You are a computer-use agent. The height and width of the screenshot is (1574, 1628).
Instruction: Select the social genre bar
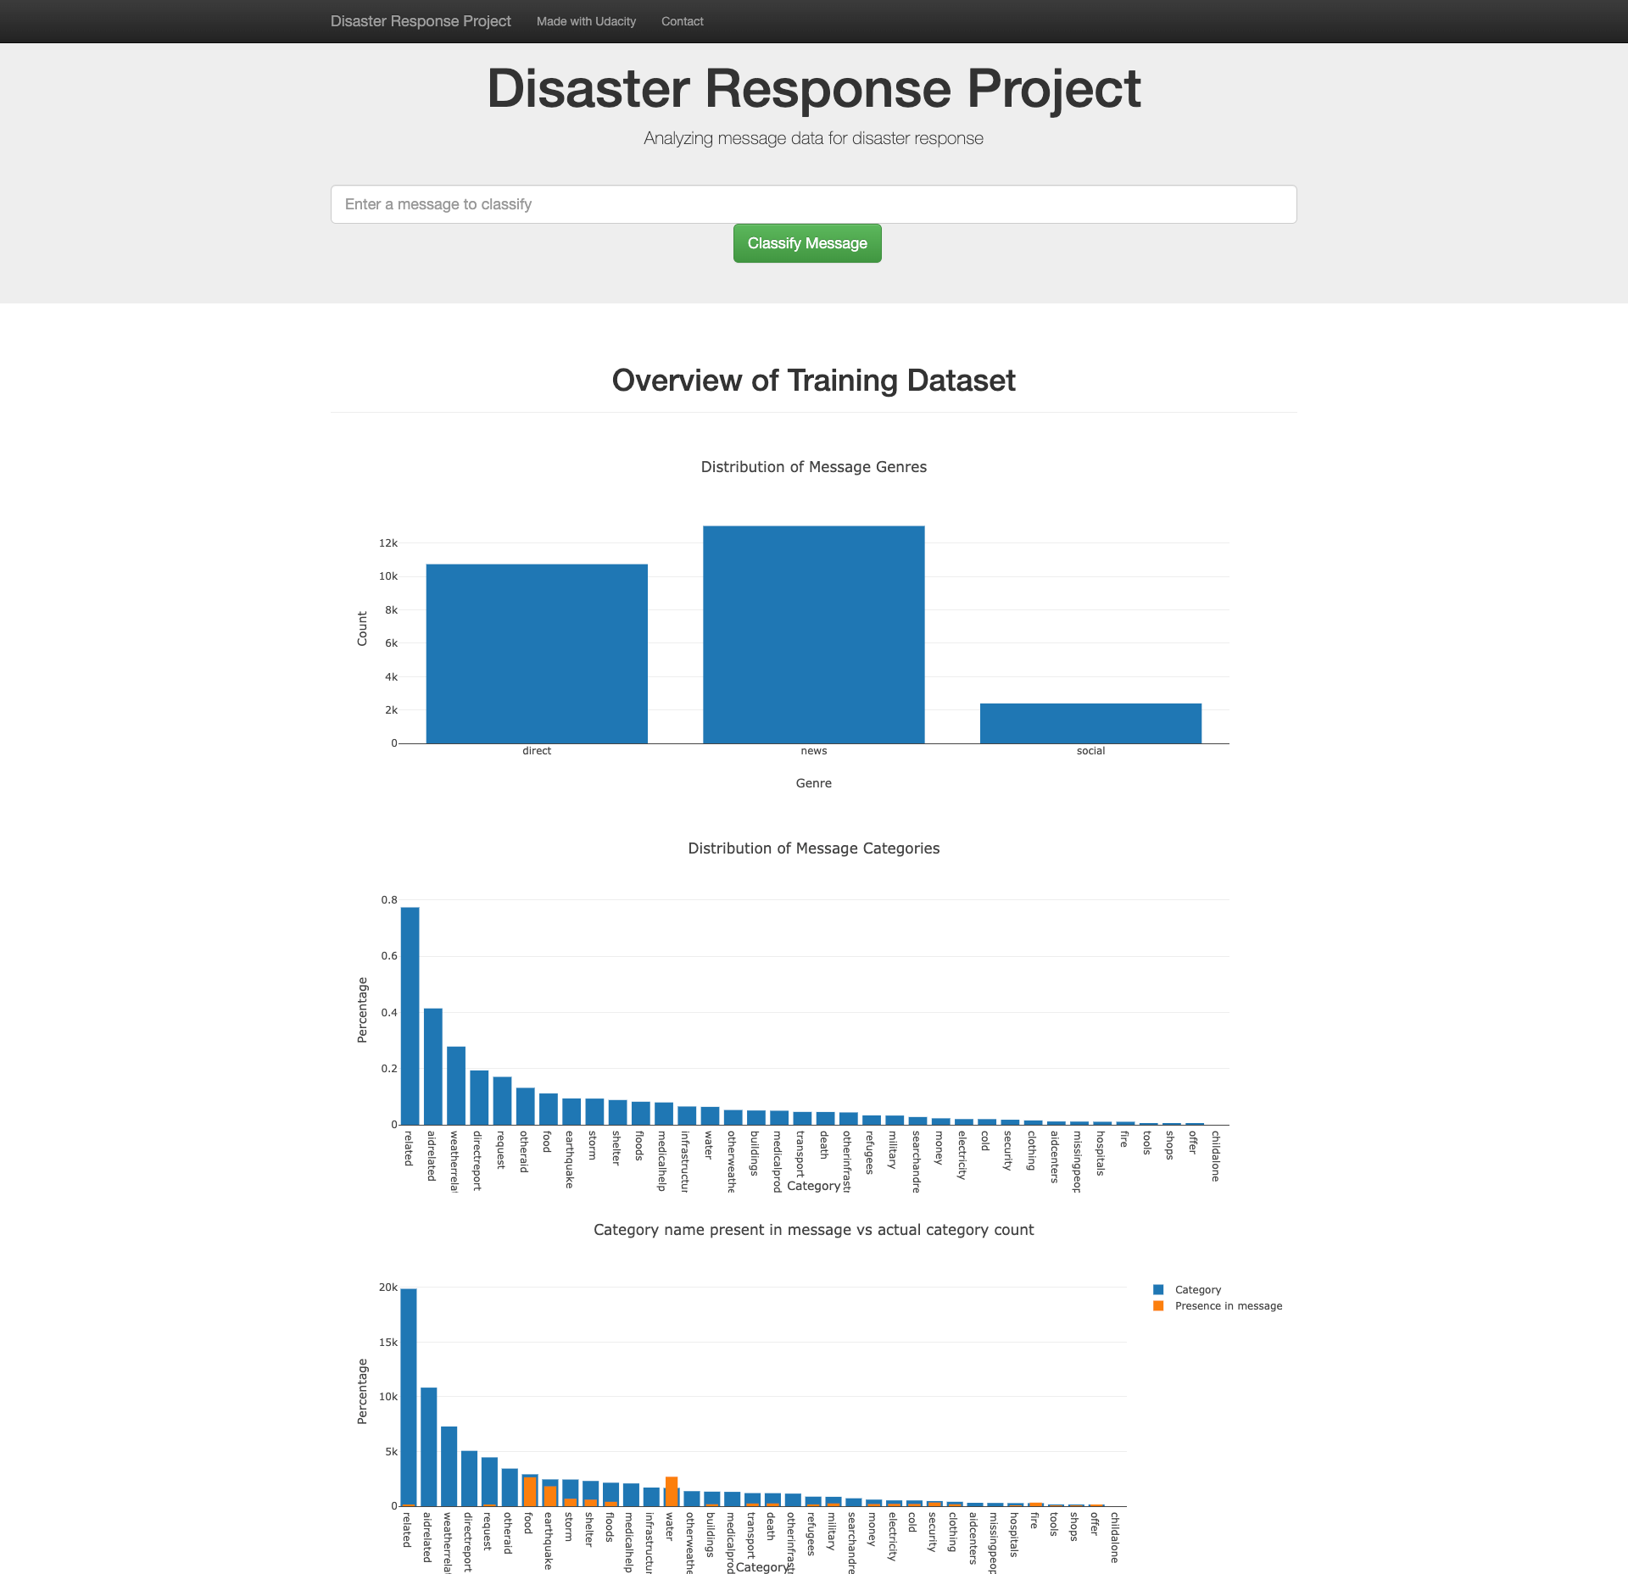[x=1090, y=725]
